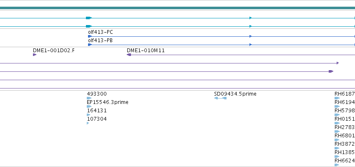This screenshot has height=167, width=355.
Task: Select the EP15546.3prime label
Action: click(x=108, y=102)
